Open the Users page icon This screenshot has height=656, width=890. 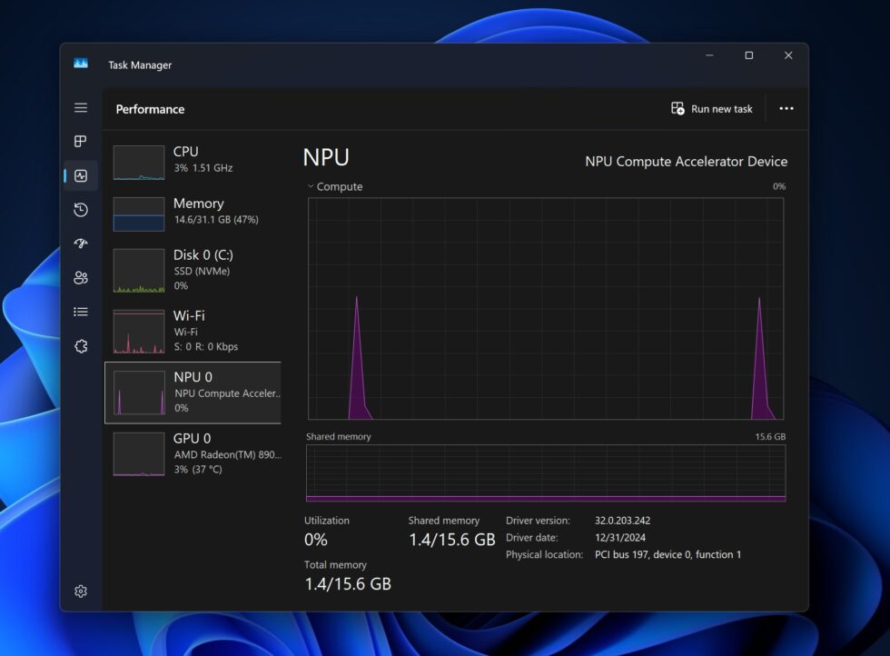(81, 277)
